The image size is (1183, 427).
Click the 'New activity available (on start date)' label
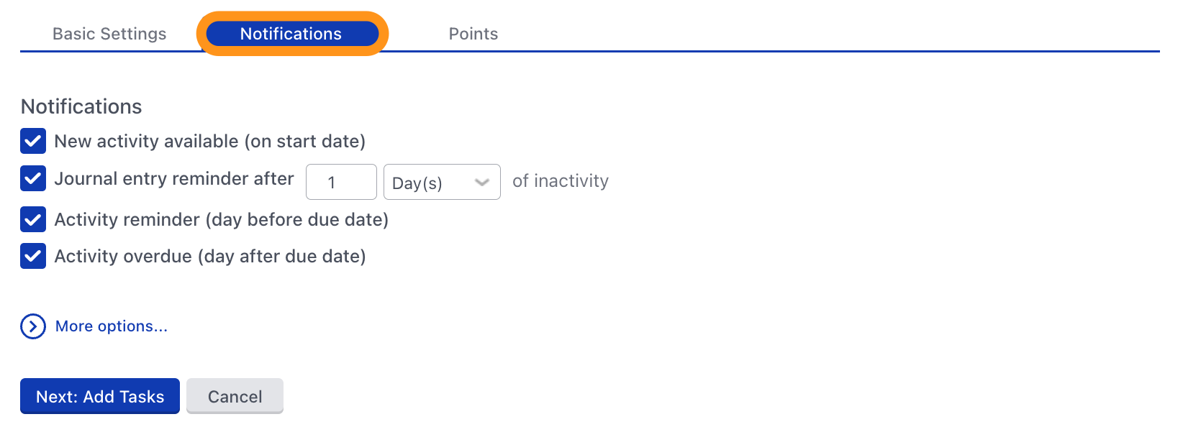(209, 142)
